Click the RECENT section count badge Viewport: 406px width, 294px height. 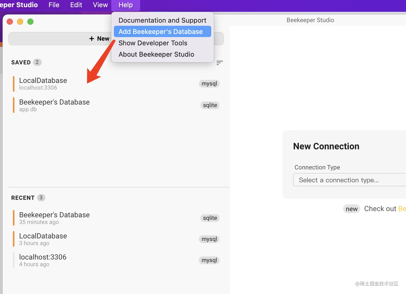click(x=41, y=198)
